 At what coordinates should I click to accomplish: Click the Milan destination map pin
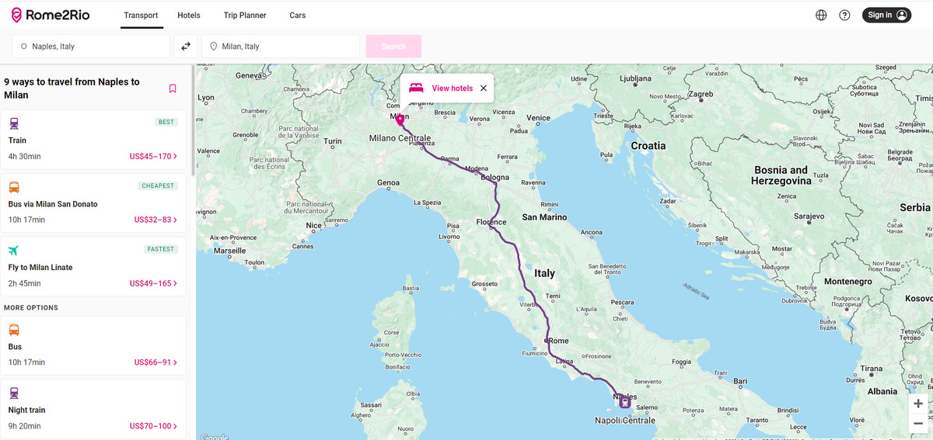(x=400, y=120)
